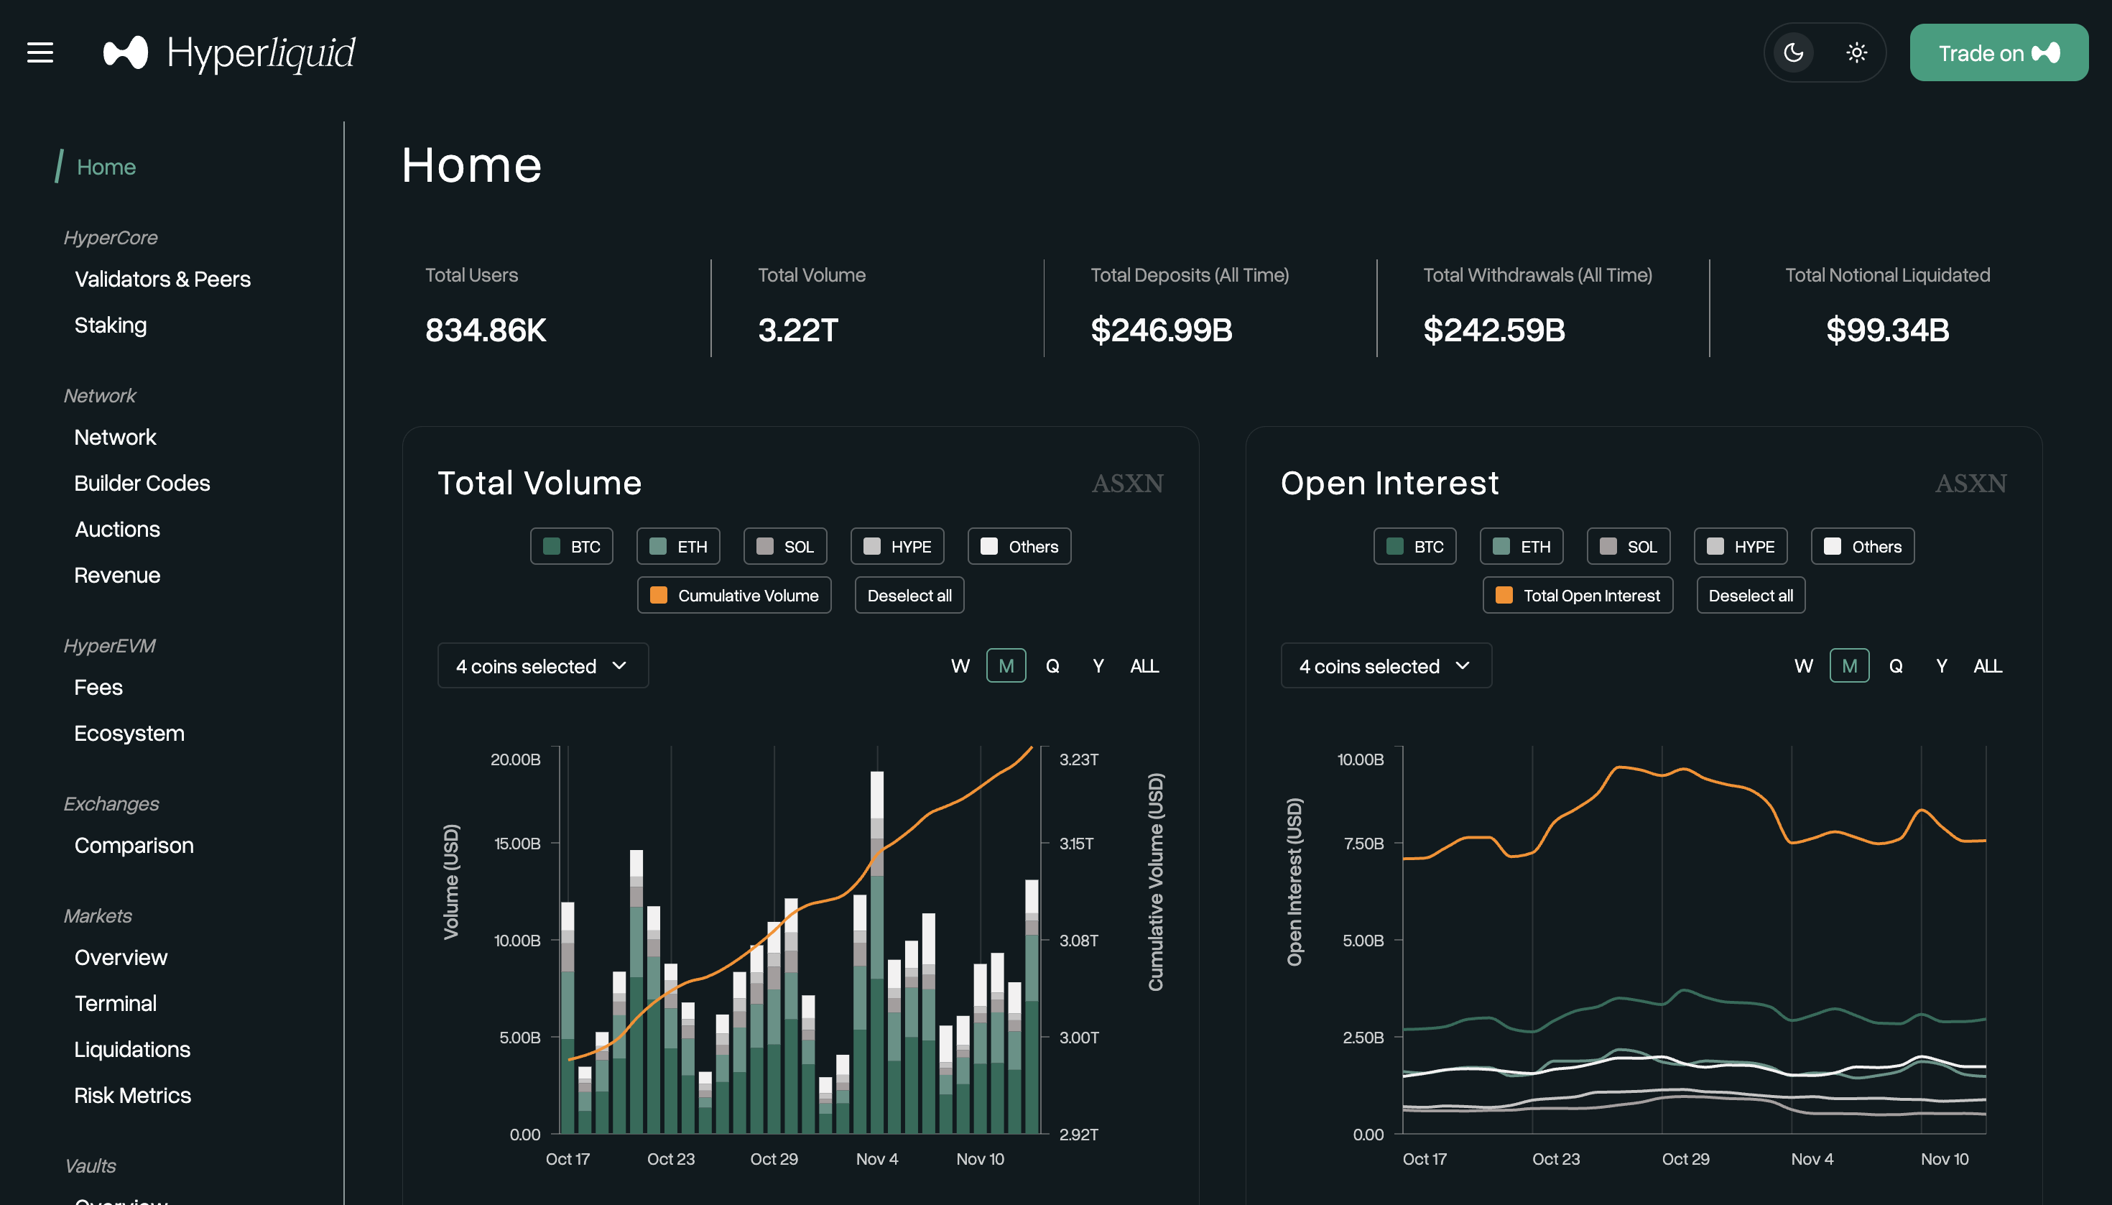Open Validators & Peers page
The width and height of the screenshot is (2112, 1205).
162,279
